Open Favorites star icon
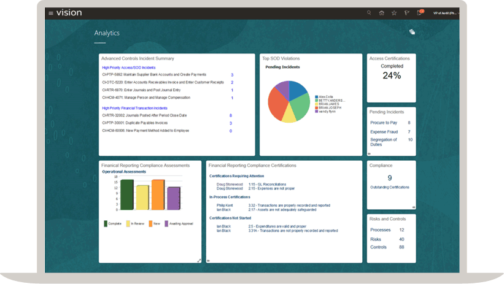Screen dimensions: 504x284 click(394, 13)
